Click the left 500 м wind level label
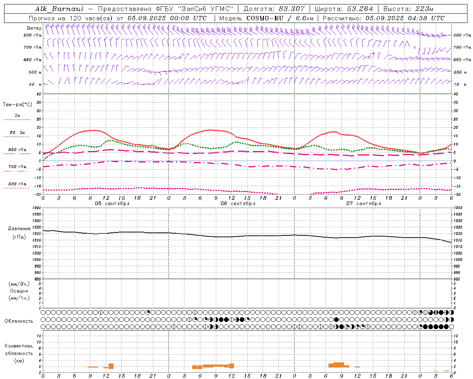Image resolution: width=473 pixels, height=379 pixels. [x=35, y=72]
